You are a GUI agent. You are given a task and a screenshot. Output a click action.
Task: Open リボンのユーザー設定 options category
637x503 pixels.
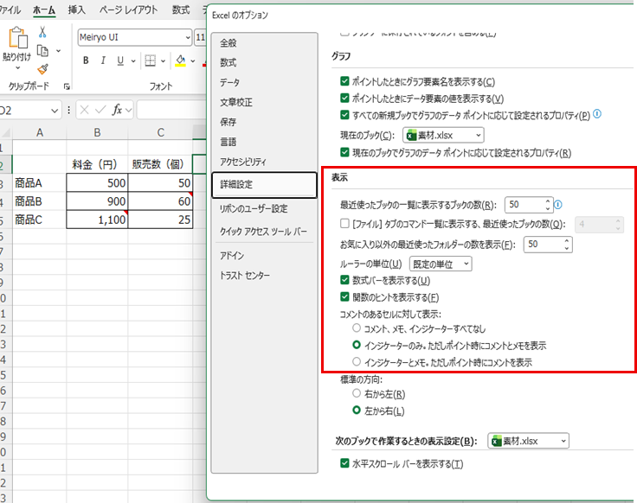[x=254, y=208]
